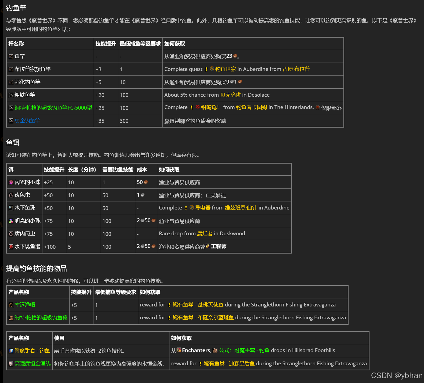
Task: Open the 腐烂者 mob link
Action: [205, 233]
